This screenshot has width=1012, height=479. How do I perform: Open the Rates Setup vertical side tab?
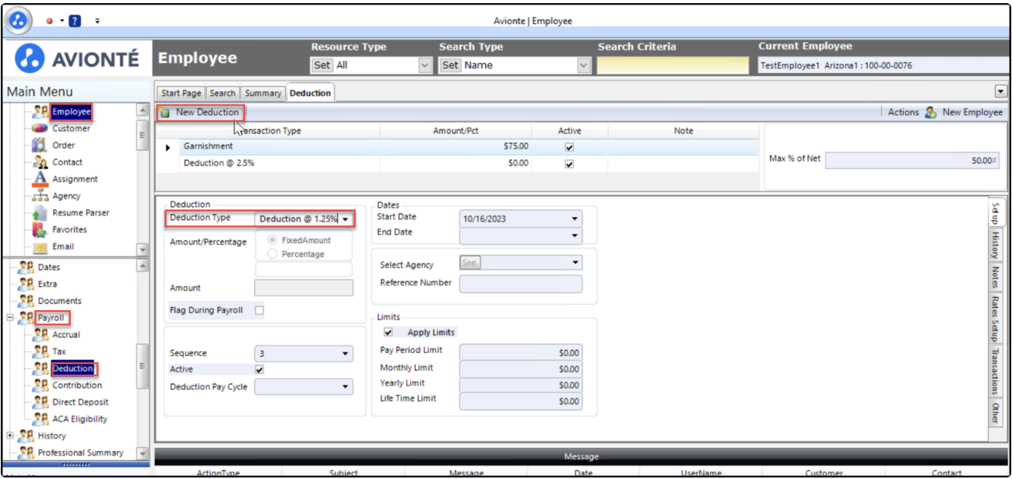click(995, 319)
